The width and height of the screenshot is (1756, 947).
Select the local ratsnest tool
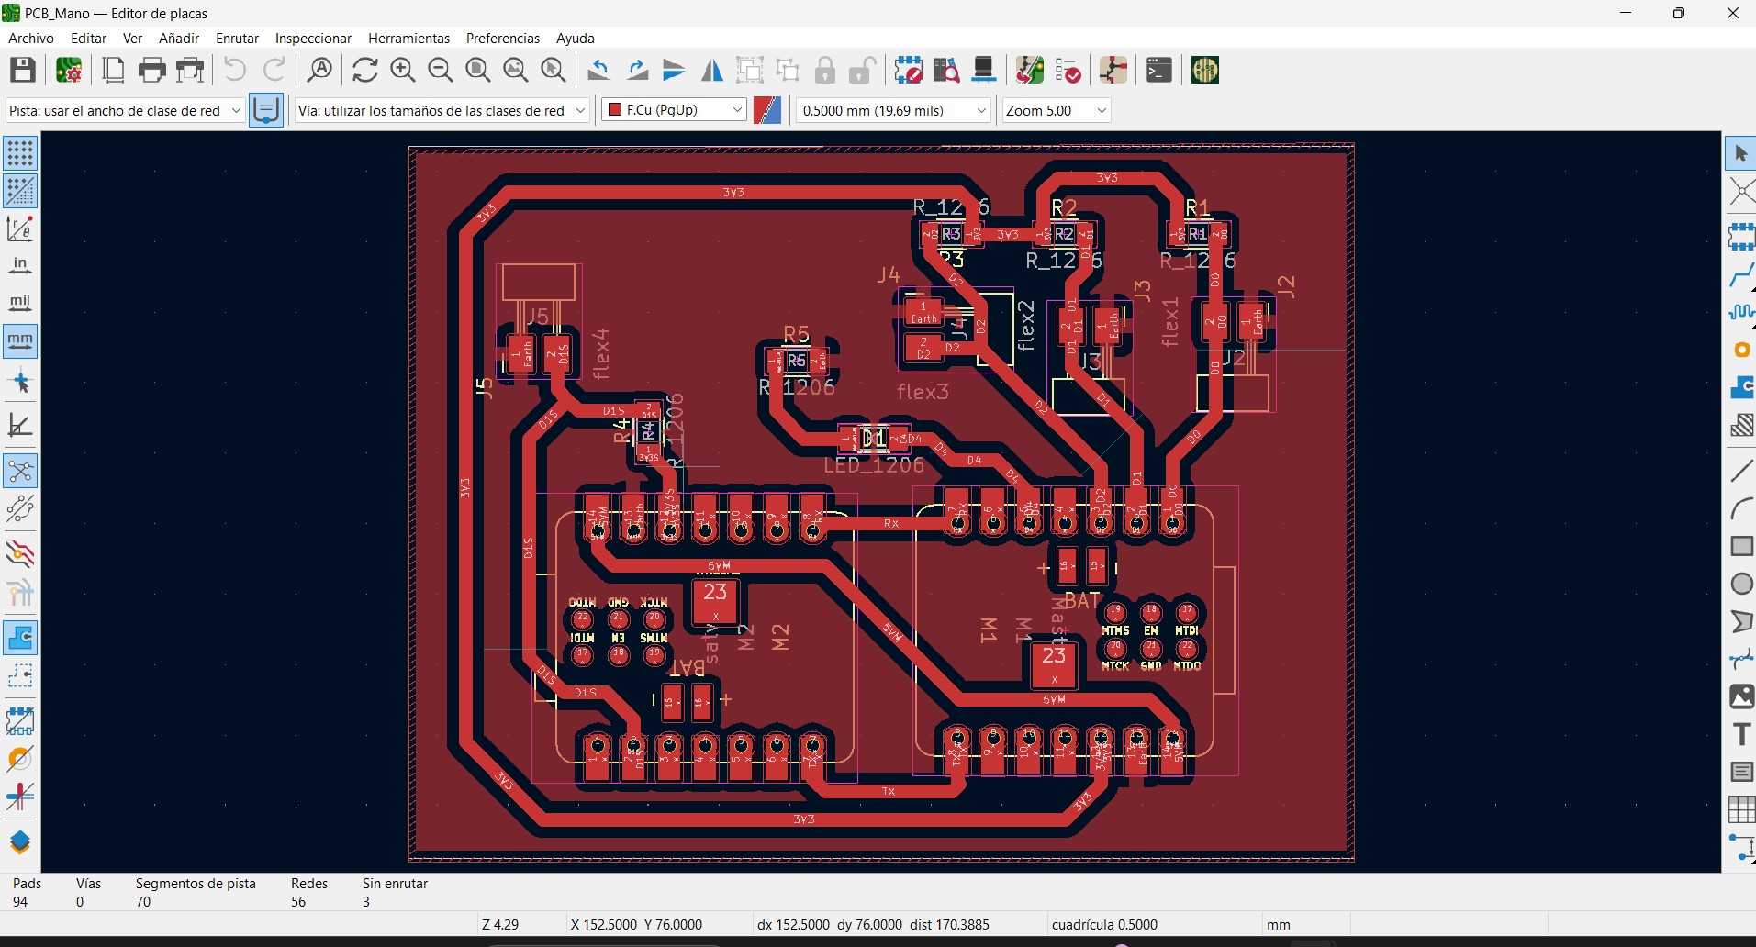point(1741,191)
